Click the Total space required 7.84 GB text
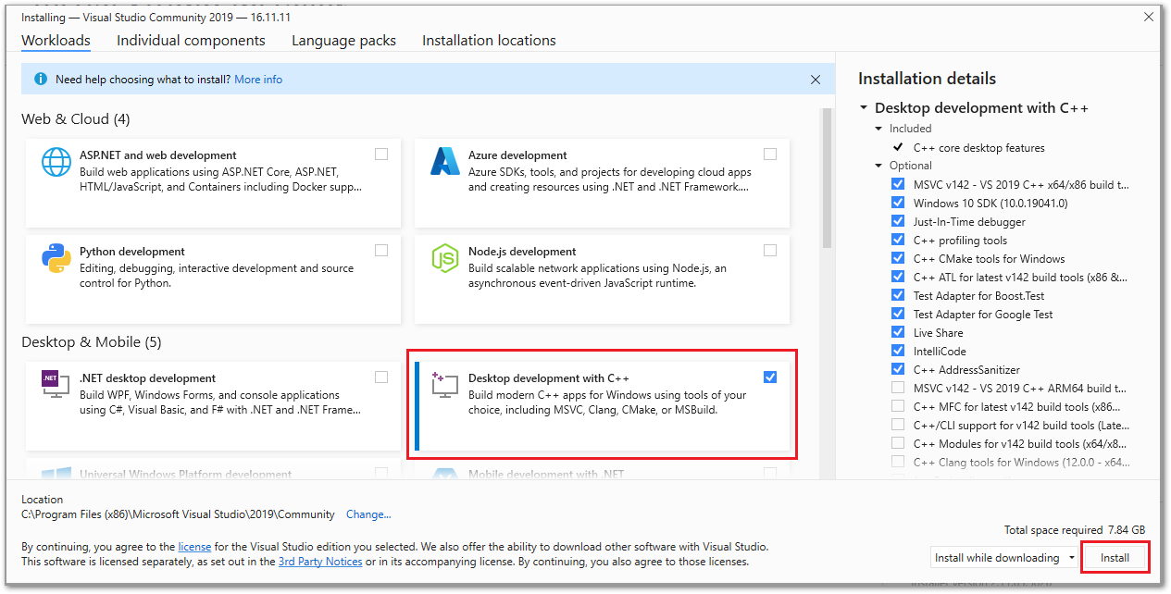The height and width of the screenshot is (594, 1171). (1075, 530)
